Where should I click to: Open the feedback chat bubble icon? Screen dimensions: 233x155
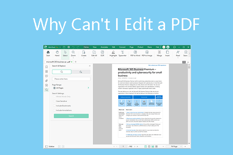(174, 47)
